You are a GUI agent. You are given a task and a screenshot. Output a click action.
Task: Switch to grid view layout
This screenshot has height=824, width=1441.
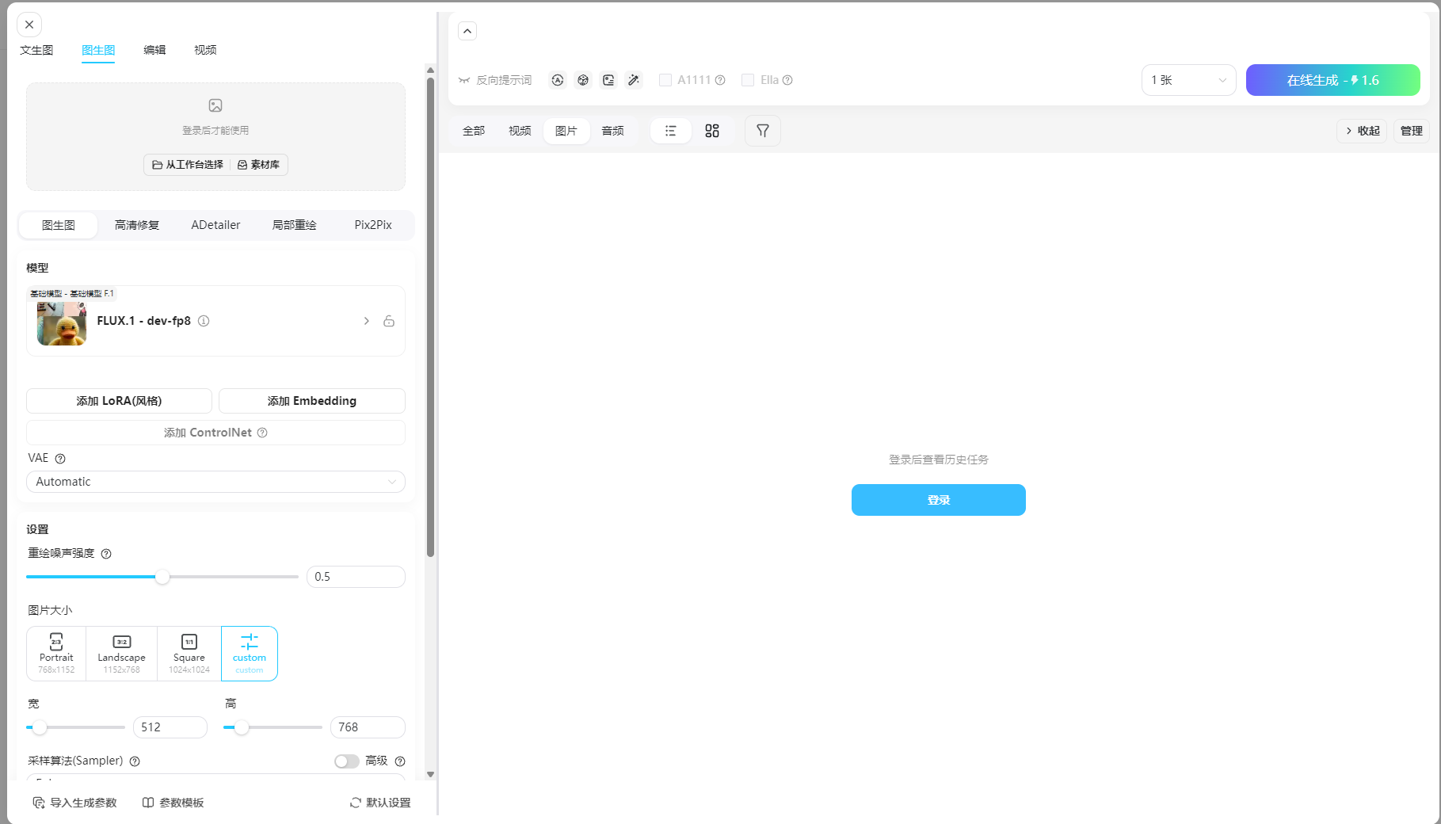click(x=711, y=131)
